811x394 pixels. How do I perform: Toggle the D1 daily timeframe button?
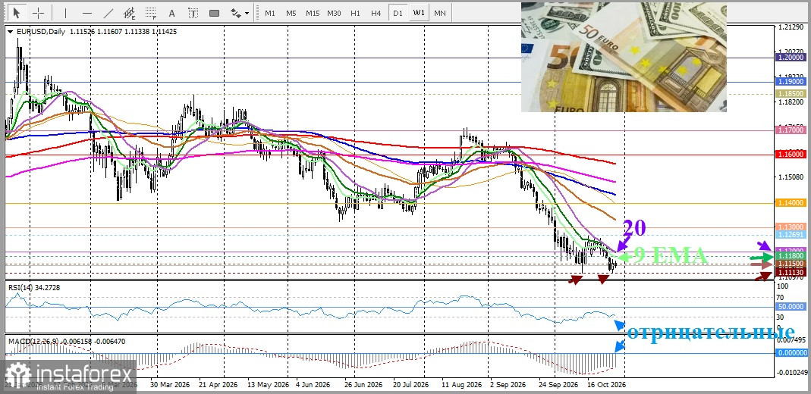[398, 13]
